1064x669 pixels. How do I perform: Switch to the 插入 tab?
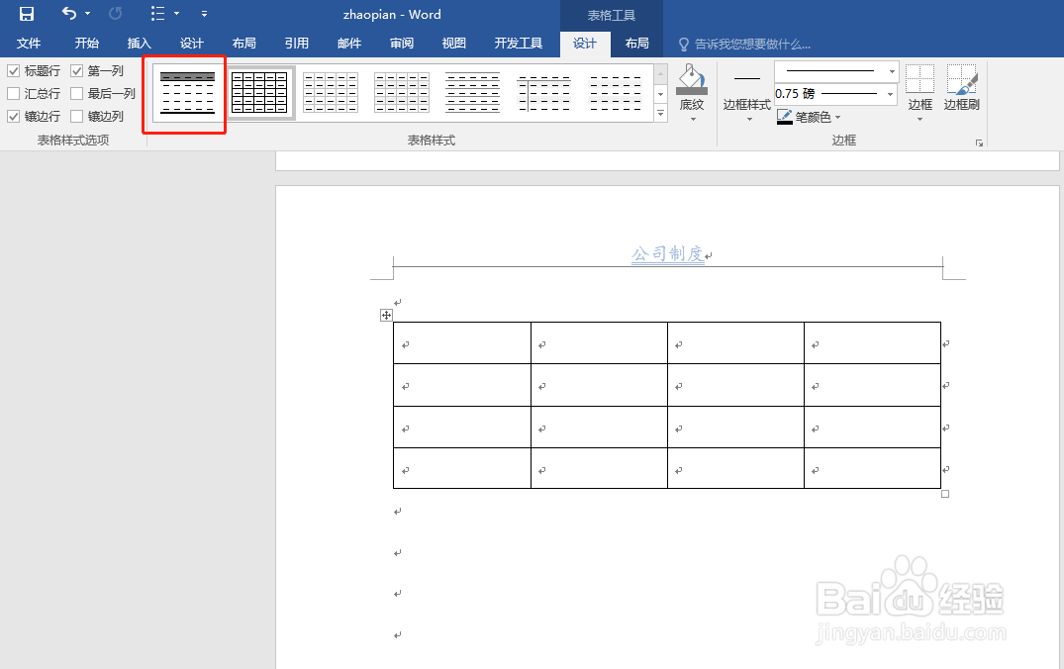140,44
